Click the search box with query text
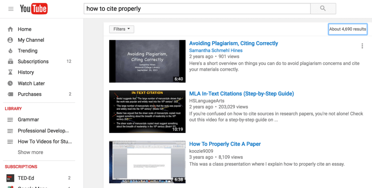 point(197,9)
